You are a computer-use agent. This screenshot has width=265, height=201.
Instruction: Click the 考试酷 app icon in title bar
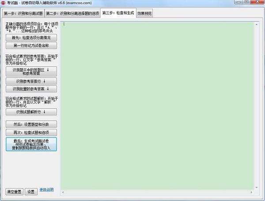point(3,3)
